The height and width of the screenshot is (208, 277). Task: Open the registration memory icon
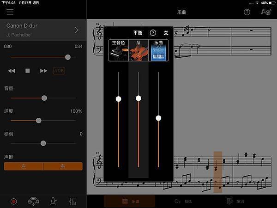pos(33,201)
